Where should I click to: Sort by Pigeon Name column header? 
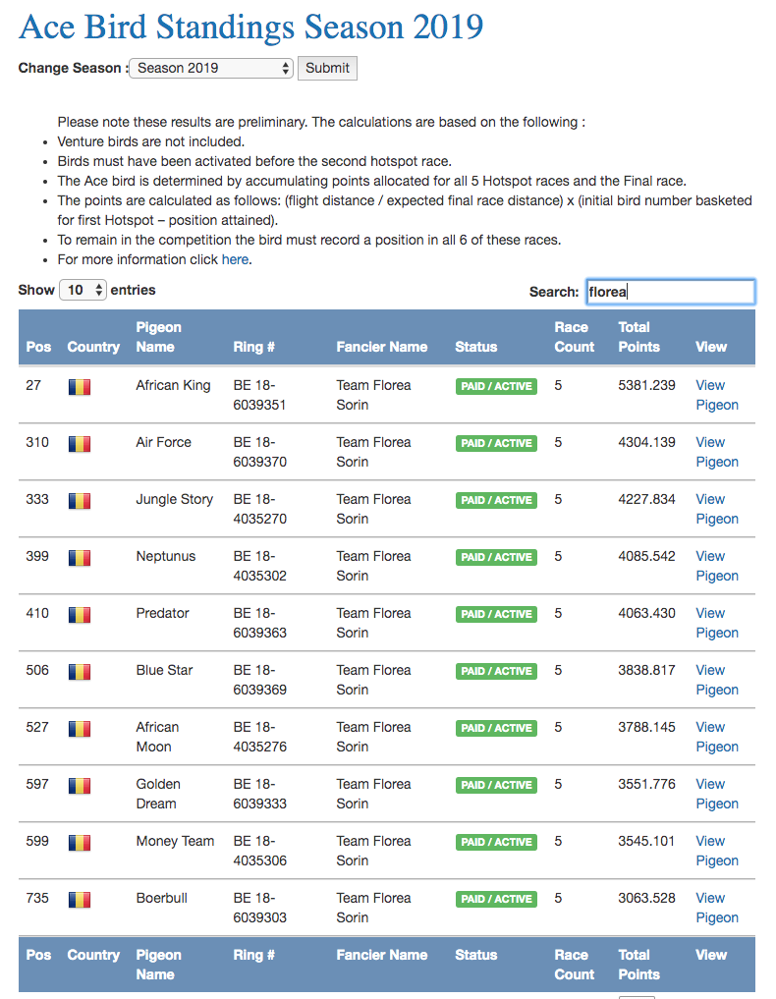(x=159, y=337)
